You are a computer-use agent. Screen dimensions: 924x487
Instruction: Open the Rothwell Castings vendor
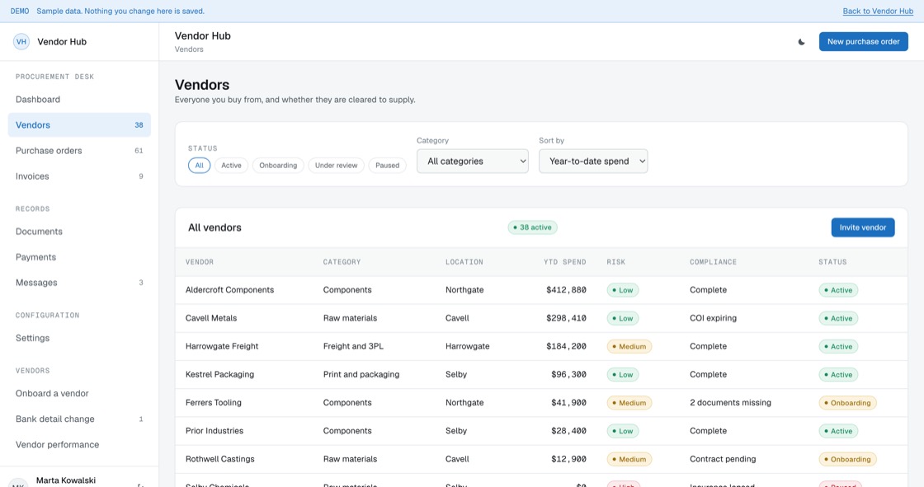[541, 459]
